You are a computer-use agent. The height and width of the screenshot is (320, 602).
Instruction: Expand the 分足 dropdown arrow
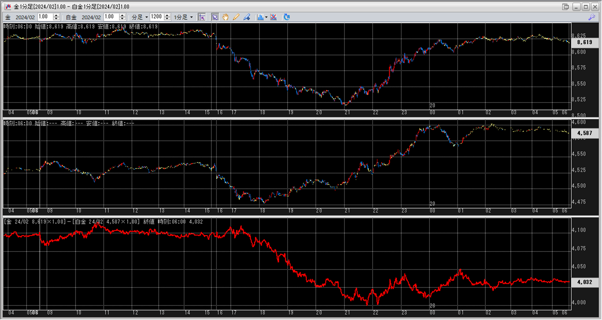coord(146,17)
